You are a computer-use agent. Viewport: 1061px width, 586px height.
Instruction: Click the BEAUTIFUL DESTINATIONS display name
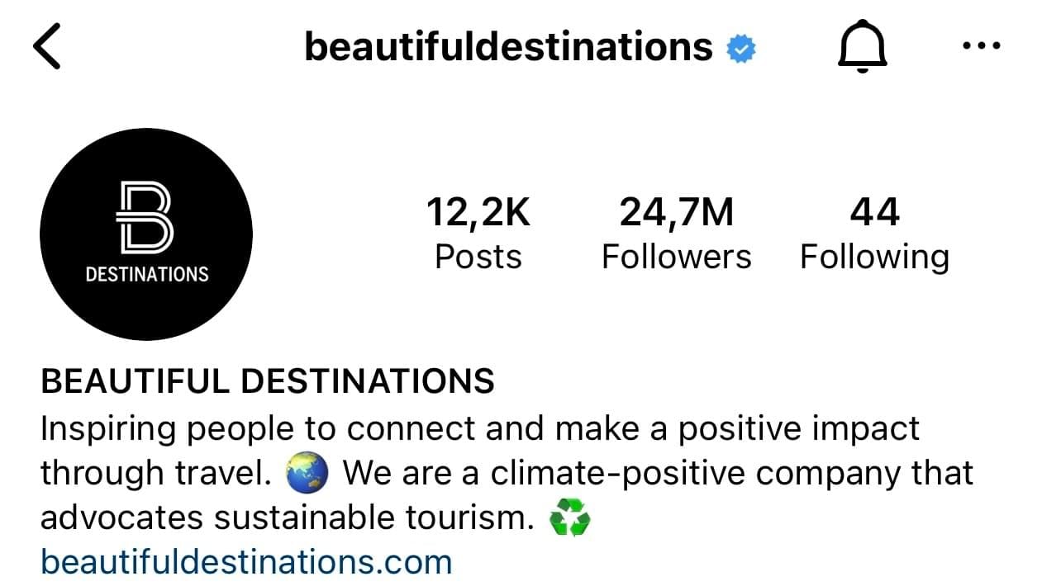click(268, 381)
